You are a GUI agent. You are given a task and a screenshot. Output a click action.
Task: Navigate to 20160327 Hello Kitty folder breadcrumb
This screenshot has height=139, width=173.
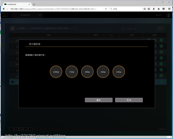pyautogui.click(x=49, y=28)
